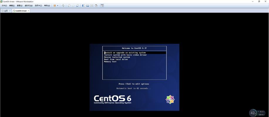Image resolution: width=269 pixels, height=117 pixels.
Task: Open the 帮助(H) menu
Action: click(47, 6)
